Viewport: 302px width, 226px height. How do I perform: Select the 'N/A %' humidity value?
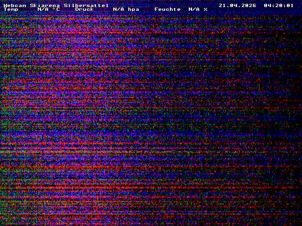[198, 9]
